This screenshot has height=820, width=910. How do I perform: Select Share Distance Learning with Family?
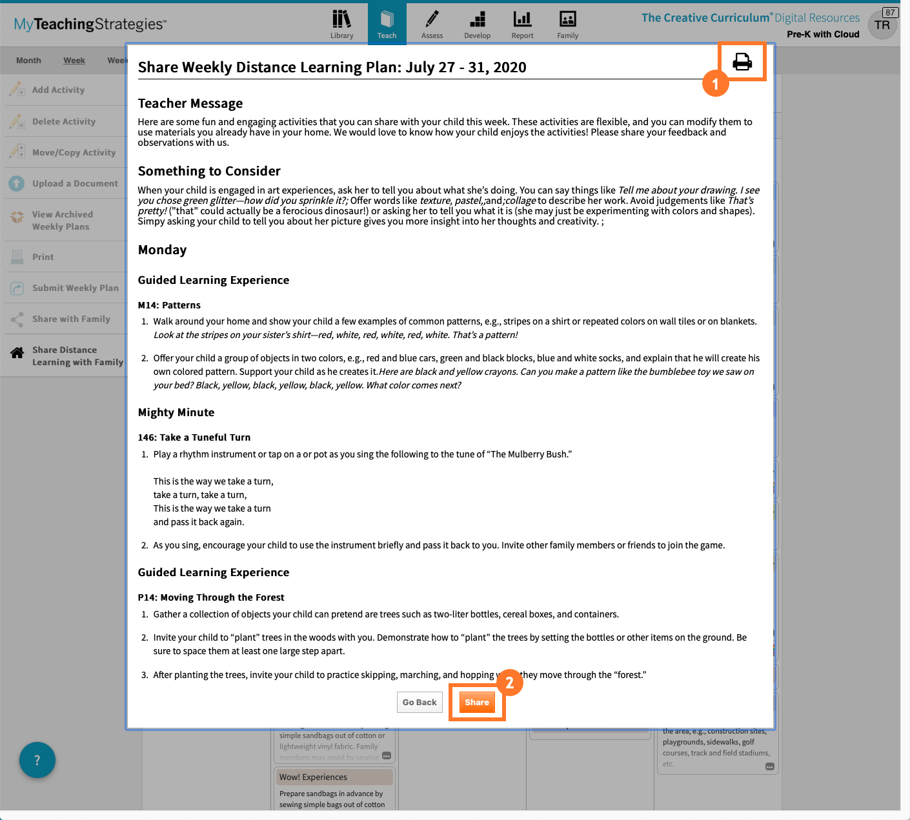click(77, 355)
